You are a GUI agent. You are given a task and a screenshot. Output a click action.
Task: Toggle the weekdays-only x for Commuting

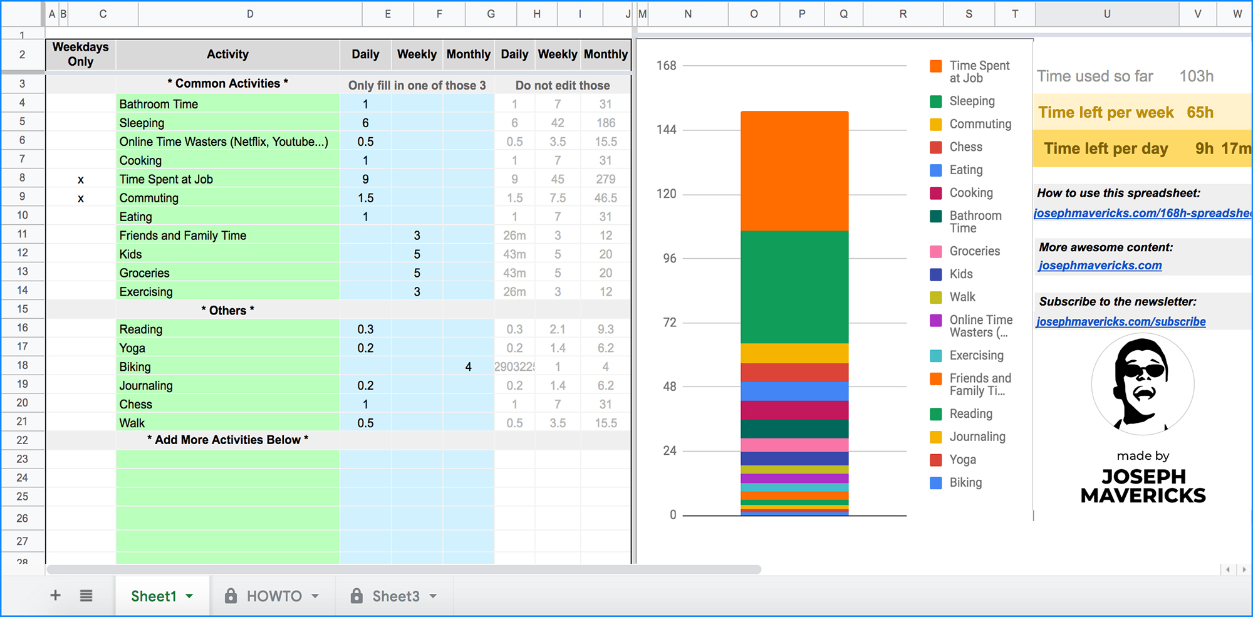pyautogui.click(x=80, y=197)
